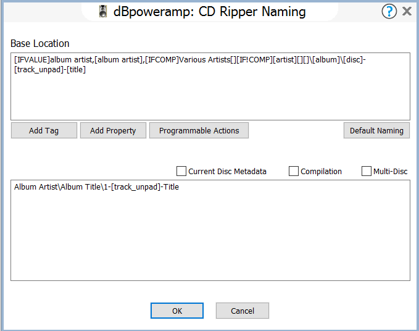Screen dimensions: 419x331
Task: Open help with the question mark icon
Action: [389, 11]
